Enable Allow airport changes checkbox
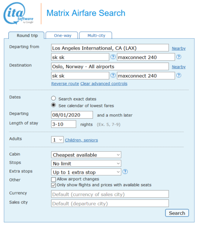 pos(53,180)
